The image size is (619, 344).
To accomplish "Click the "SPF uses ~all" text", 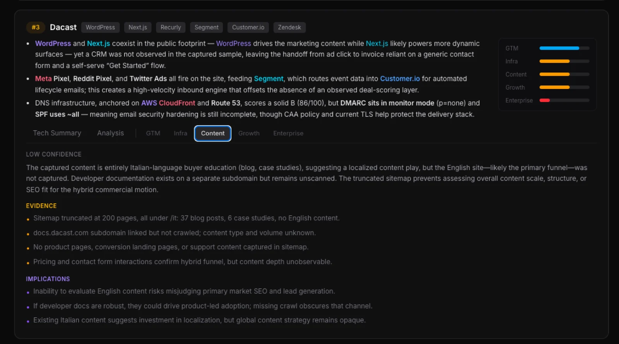I will click(x=57, y=114).
